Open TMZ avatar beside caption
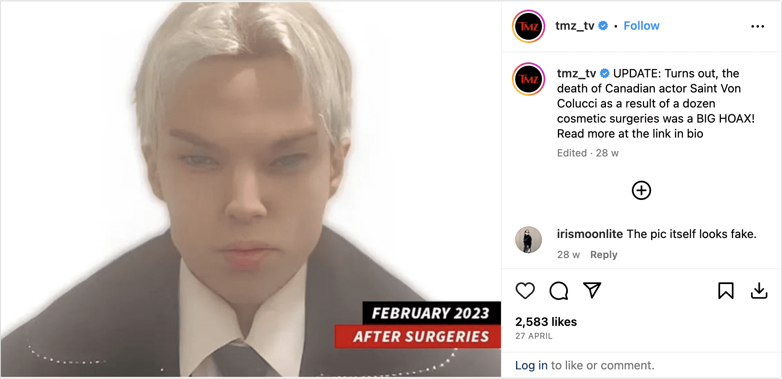 tap(529, 79)
